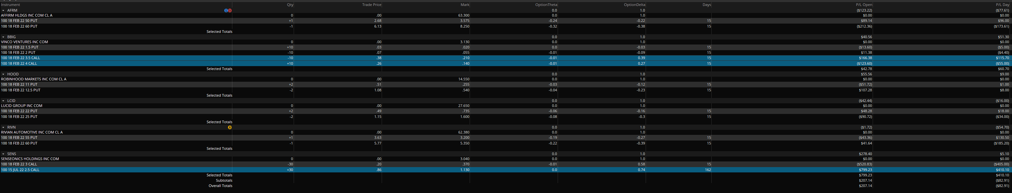This screenshot has width=1012, height=193.
Task: Select the AFFIRM HLDGS INC COM CL A row
Action: [x=506, y=15]
